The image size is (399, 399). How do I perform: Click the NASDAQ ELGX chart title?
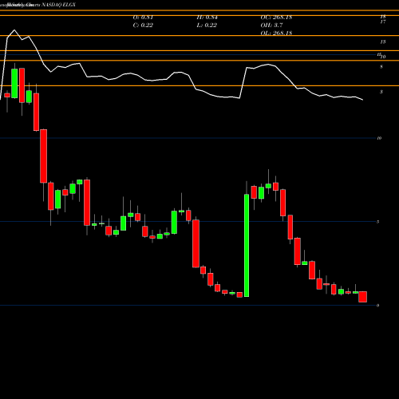pos(58,5)
